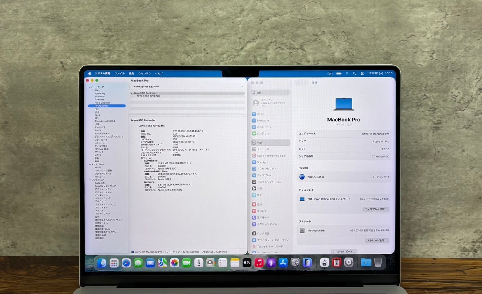482x294 pixels.
Task: Open Launchpad apps icon in Dock
Action: coord(114,263)
